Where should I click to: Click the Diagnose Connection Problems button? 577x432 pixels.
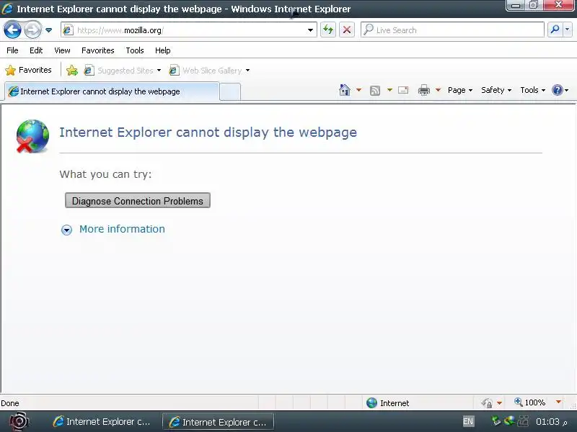pyautogui.click(x=138, y=201)
